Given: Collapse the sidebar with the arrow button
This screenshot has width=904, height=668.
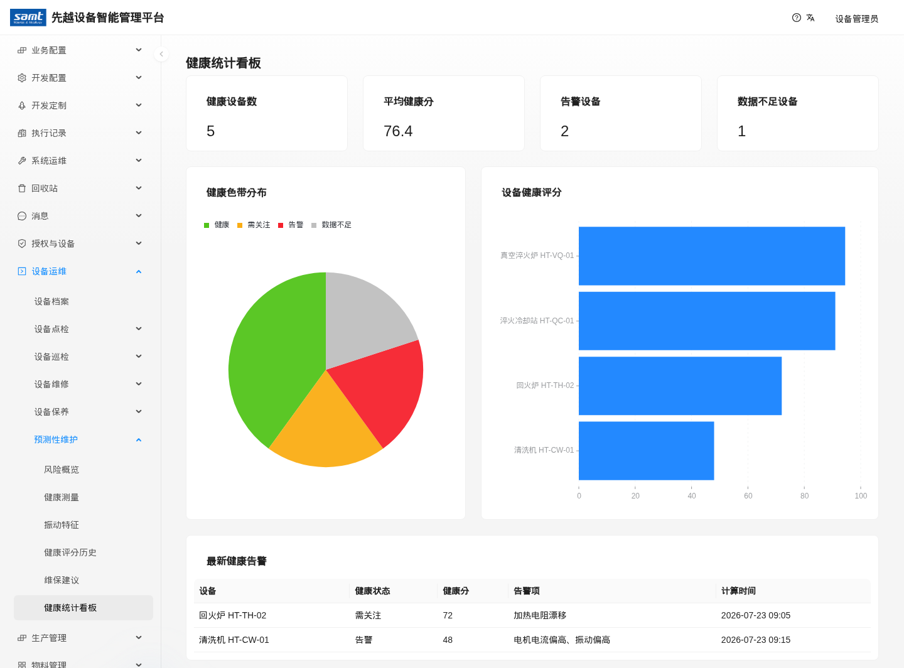Looking at the screenshot, I should (161, 54).
